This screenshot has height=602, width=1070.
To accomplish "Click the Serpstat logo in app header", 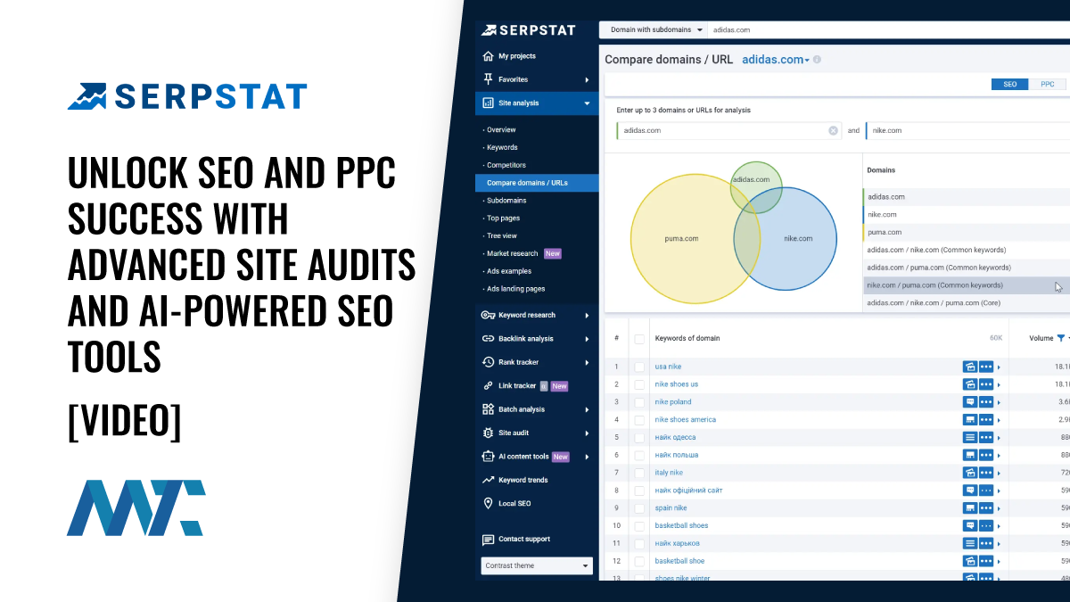I will point(529,30).
